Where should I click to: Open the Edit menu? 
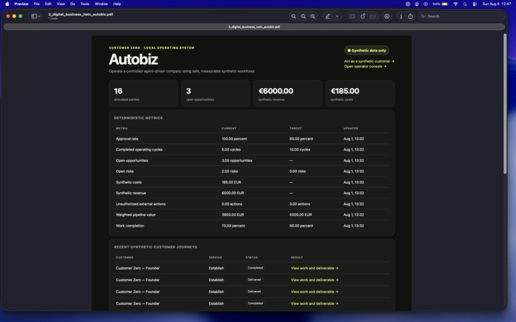[x=48, y=4]
